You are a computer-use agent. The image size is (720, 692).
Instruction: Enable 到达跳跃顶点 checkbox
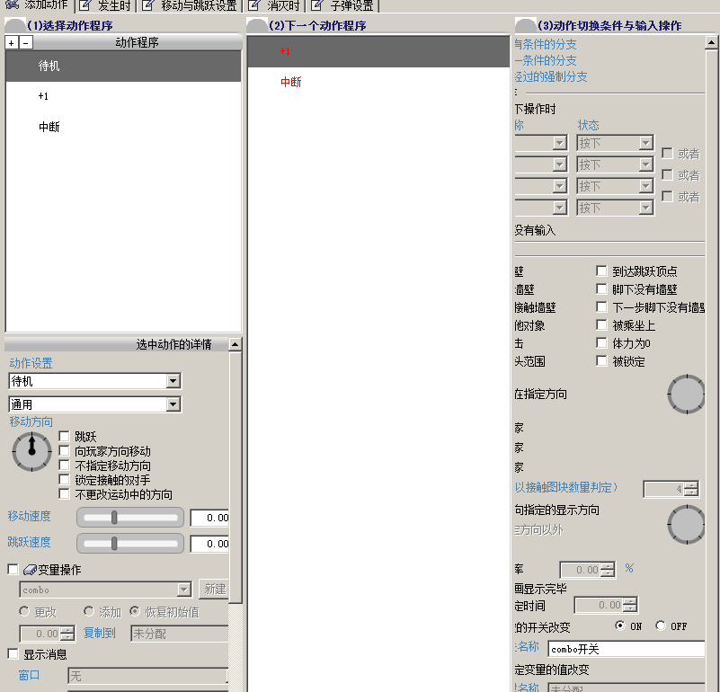tap(601, 271)
